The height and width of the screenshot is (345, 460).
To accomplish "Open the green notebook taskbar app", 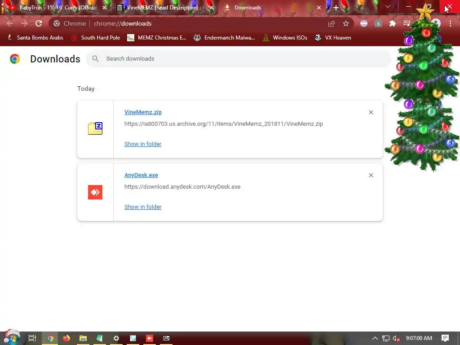I will click(x=99, y=338).
